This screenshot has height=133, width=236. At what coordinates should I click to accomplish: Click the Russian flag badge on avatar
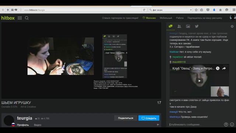pyautogui.click(x=13, y=125)
